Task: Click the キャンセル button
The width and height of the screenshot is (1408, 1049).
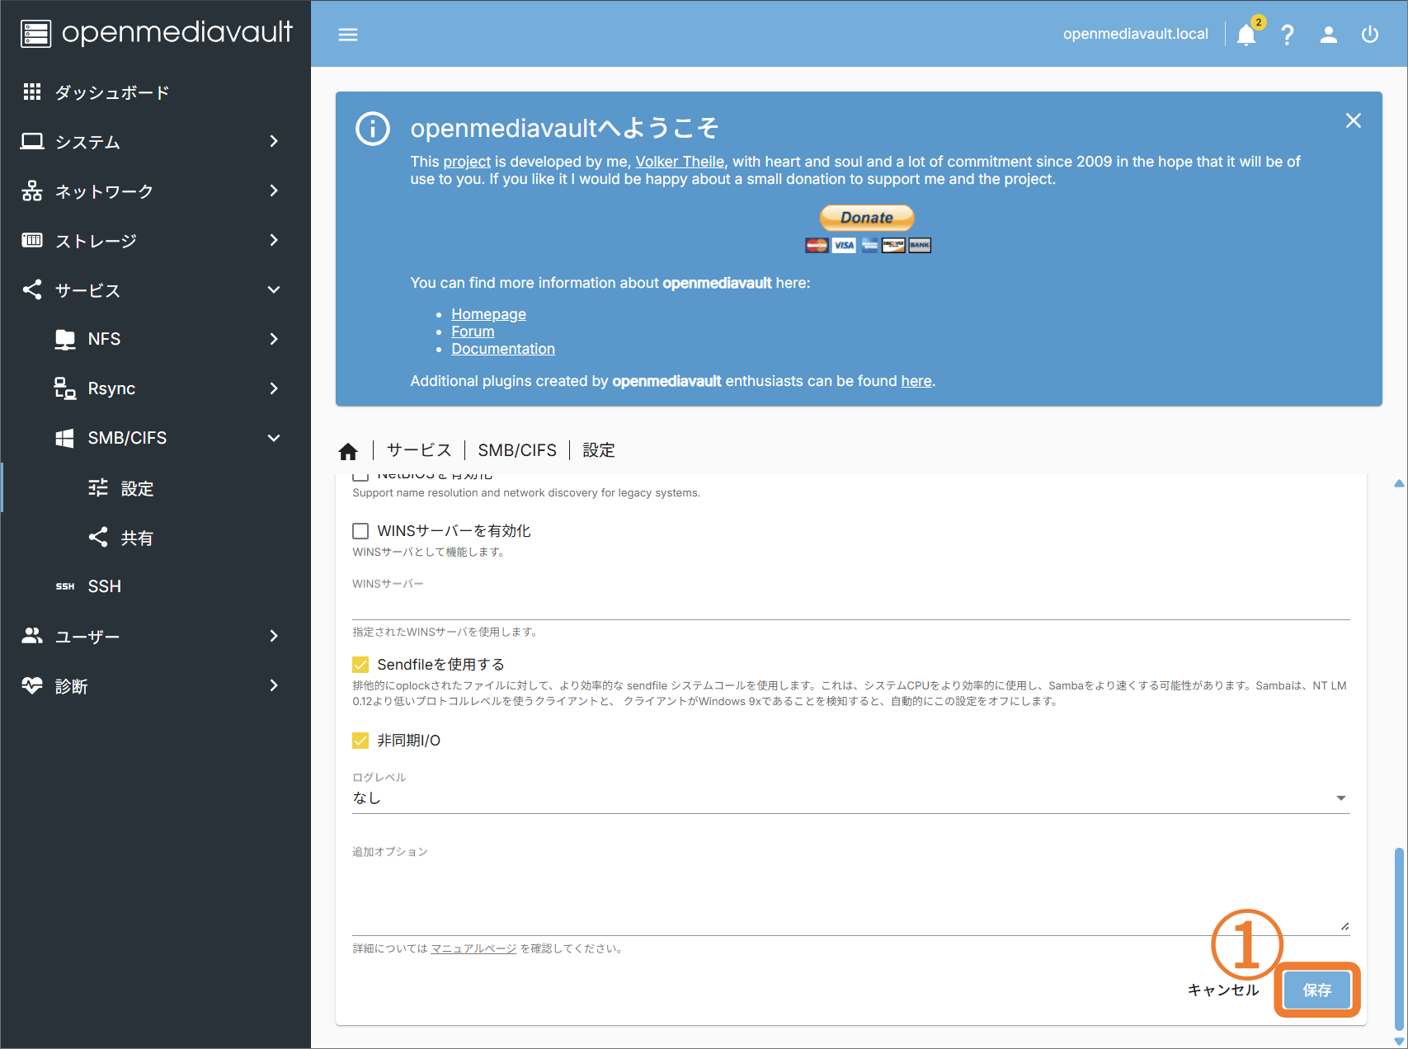Action: click(1223, 990)
